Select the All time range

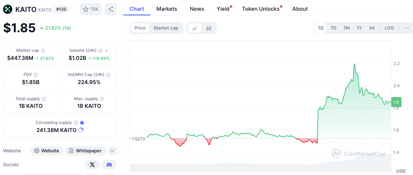pos(372,28)
